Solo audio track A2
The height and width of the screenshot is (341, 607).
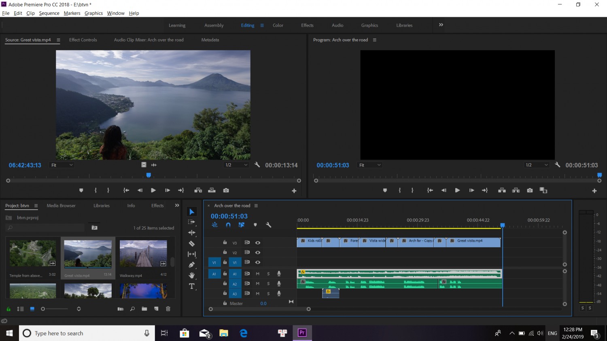tap(268, 284)
